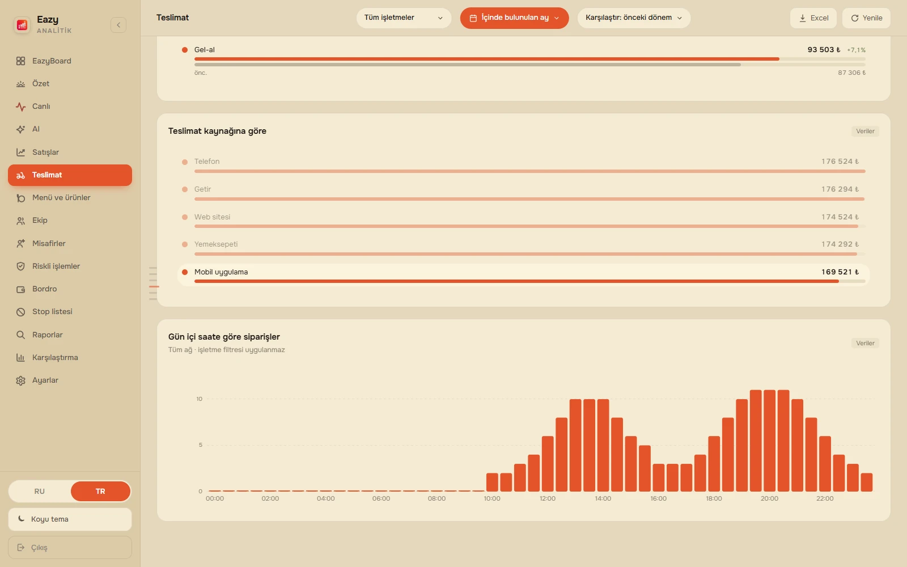This screenshot has width=907, height=567.
Task: Go to Karşılaştırma page
Action: [70, 358]
